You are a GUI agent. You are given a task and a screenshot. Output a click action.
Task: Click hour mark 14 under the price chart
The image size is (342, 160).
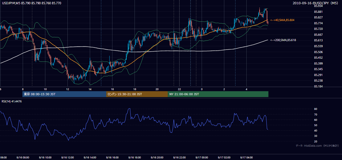pyautogui.click(x=90, y=89)
